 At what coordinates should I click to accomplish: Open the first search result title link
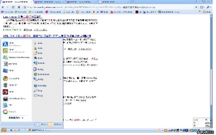click(x=23, y=17)
